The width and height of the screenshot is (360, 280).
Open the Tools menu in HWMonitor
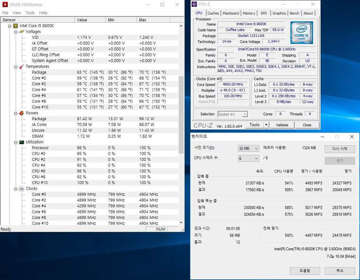pyautogui.click(x=30, y=13)
